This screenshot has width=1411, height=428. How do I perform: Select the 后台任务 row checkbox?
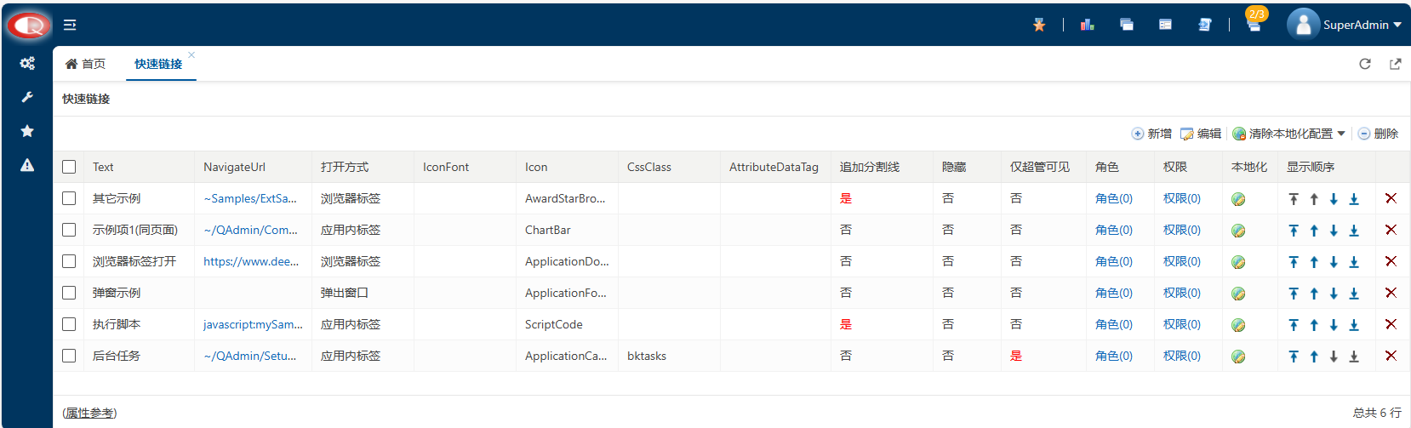point(69,356)
